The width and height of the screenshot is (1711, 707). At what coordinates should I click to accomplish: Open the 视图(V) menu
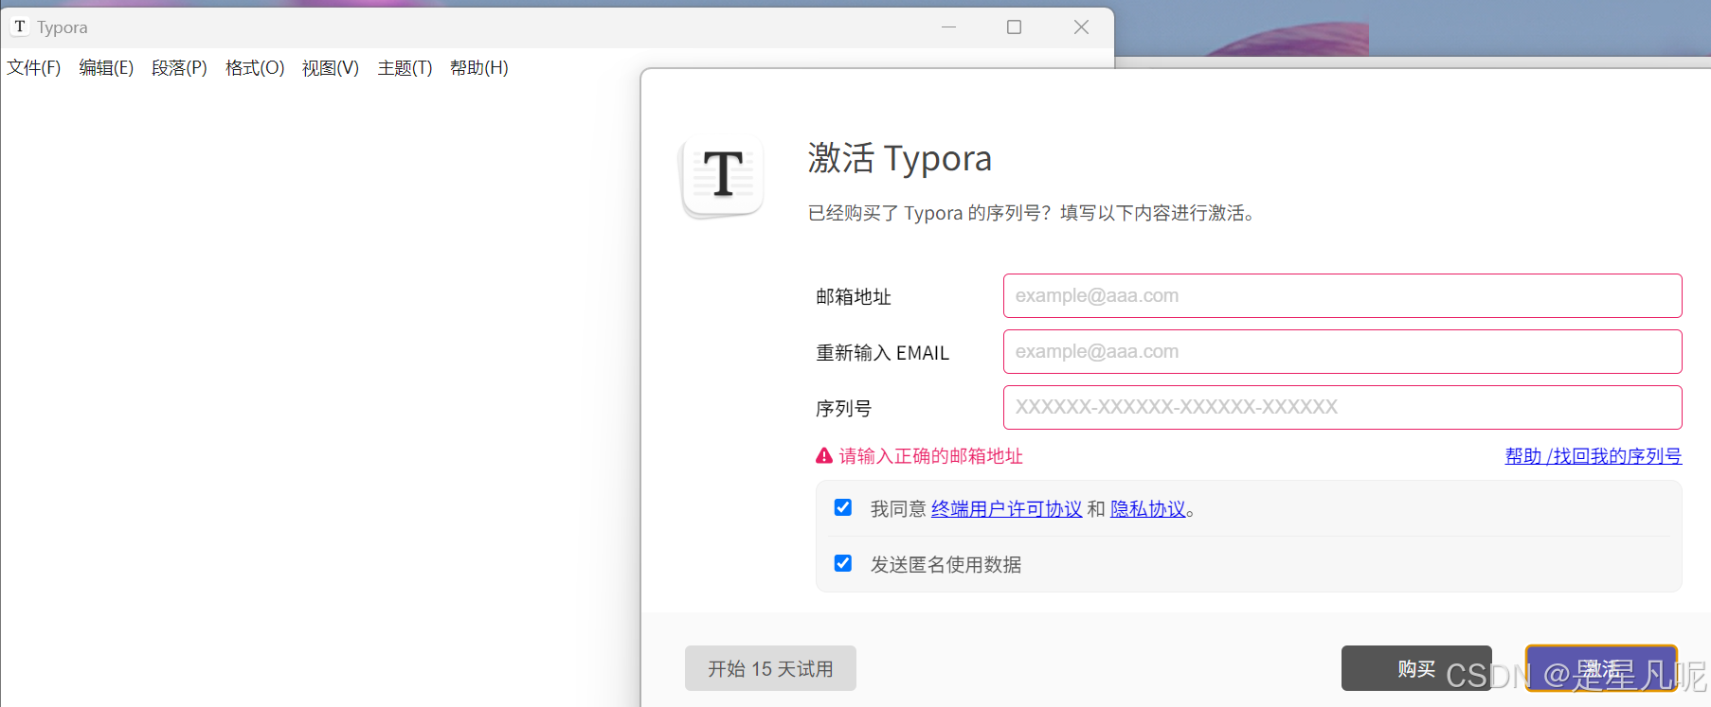pyautogui.click(x=331, y=68)
